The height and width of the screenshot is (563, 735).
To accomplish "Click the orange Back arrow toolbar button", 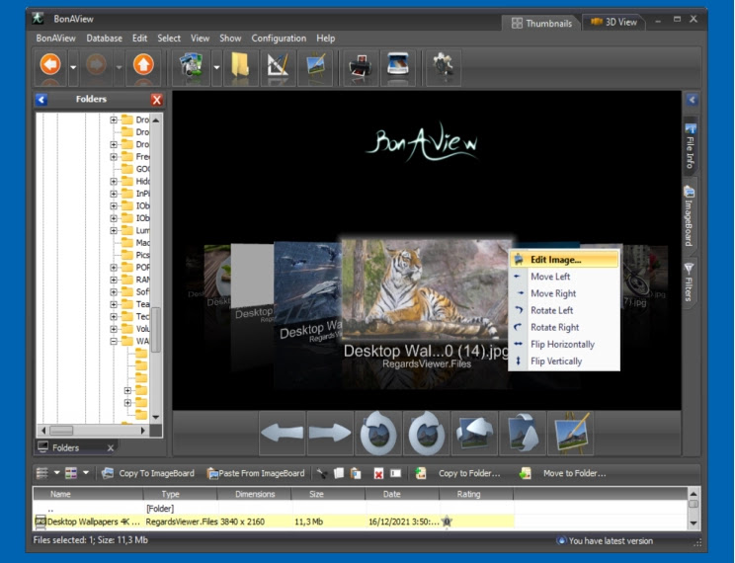I will pos(50,66).
